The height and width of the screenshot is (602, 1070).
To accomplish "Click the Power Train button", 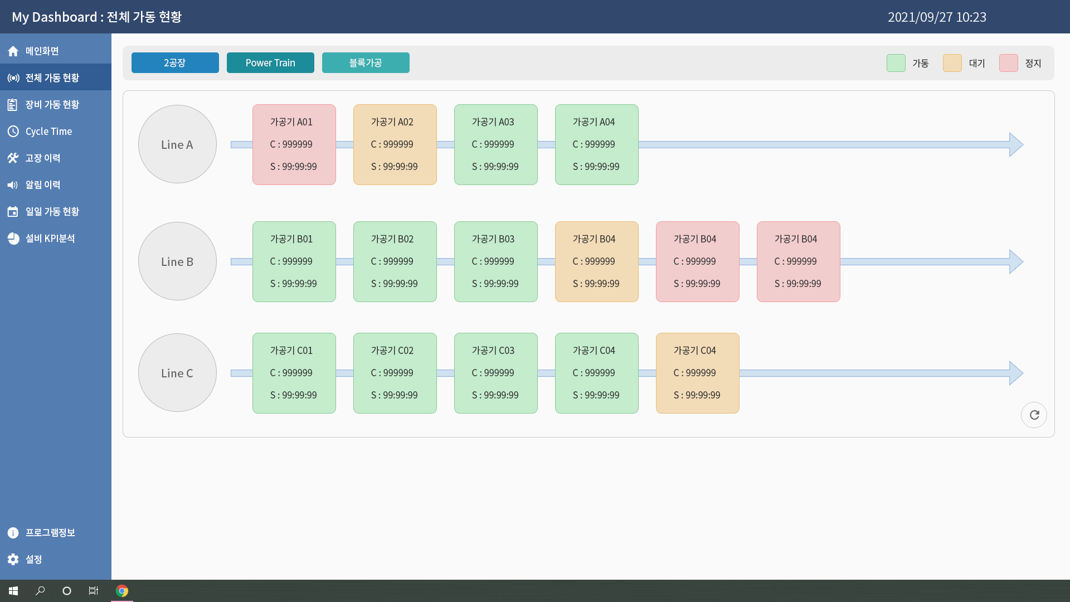I will (270, 63).
